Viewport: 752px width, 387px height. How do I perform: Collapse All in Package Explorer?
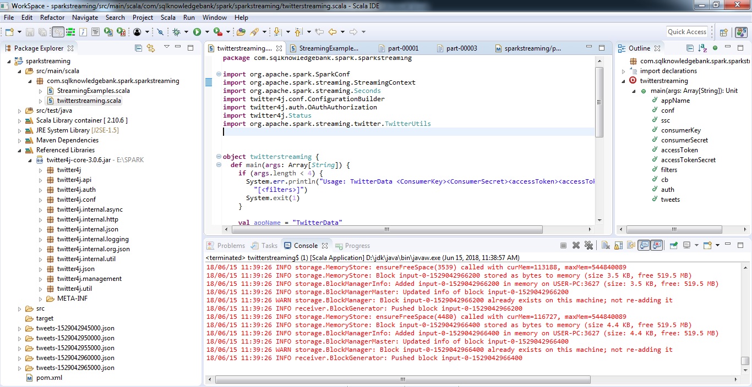tap(138, 48)
